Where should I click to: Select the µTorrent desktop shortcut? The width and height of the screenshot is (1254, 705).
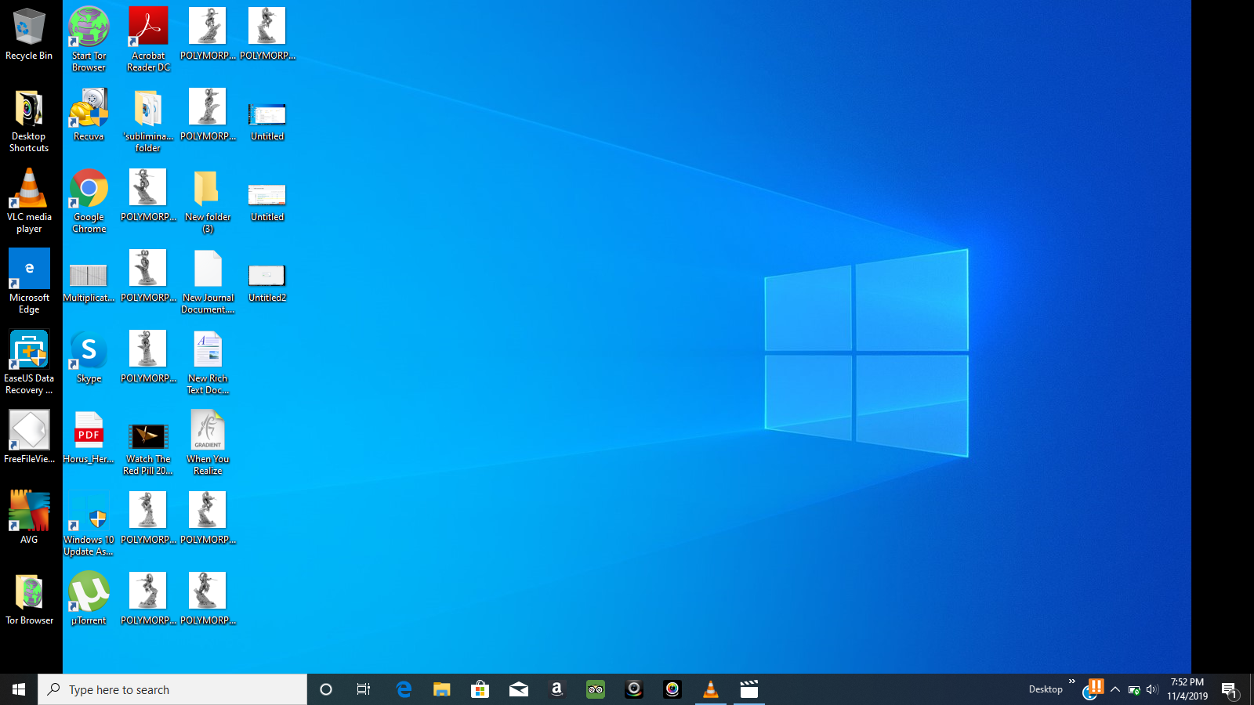[89, 598]
